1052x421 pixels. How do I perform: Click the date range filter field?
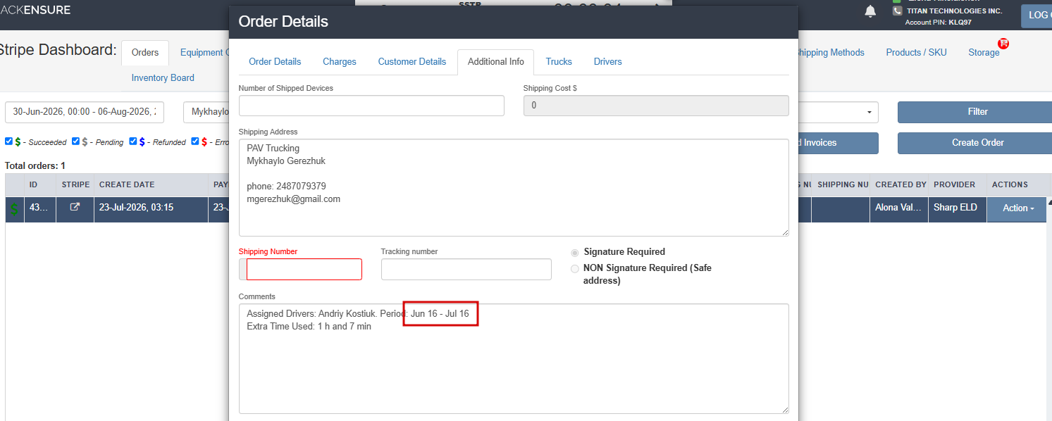85,112
